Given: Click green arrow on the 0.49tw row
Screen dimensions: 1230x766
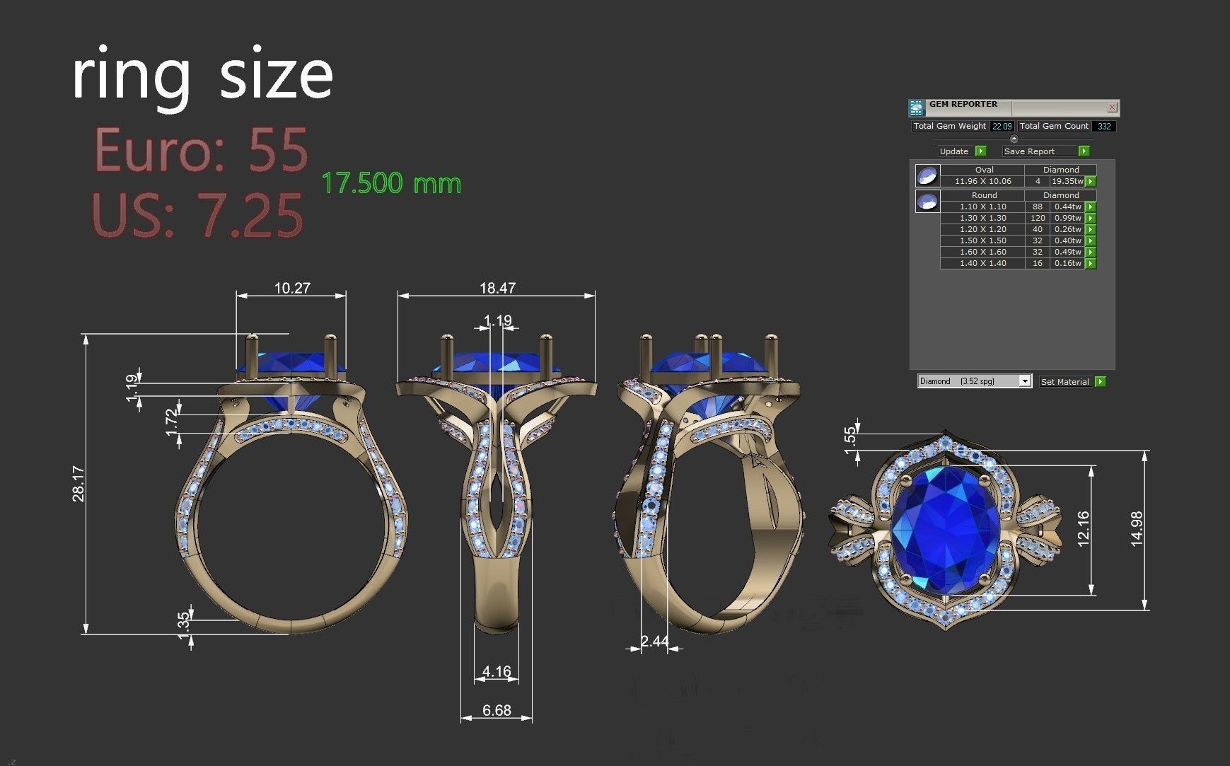Looking at the screenshot, I should [1091, 253].
